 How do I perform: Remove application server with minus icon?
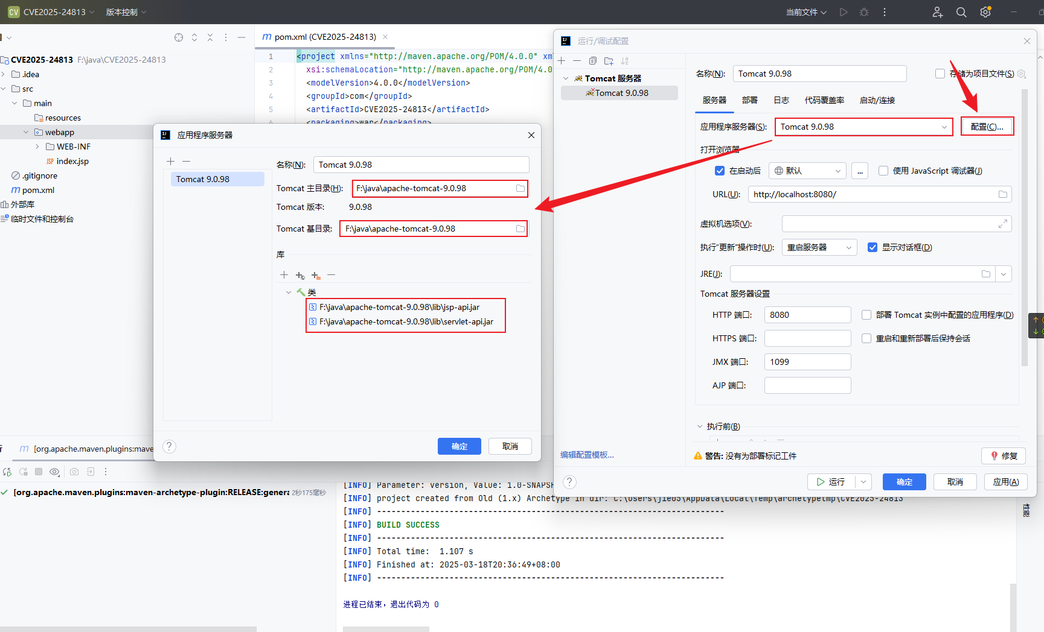pos(187,161)
